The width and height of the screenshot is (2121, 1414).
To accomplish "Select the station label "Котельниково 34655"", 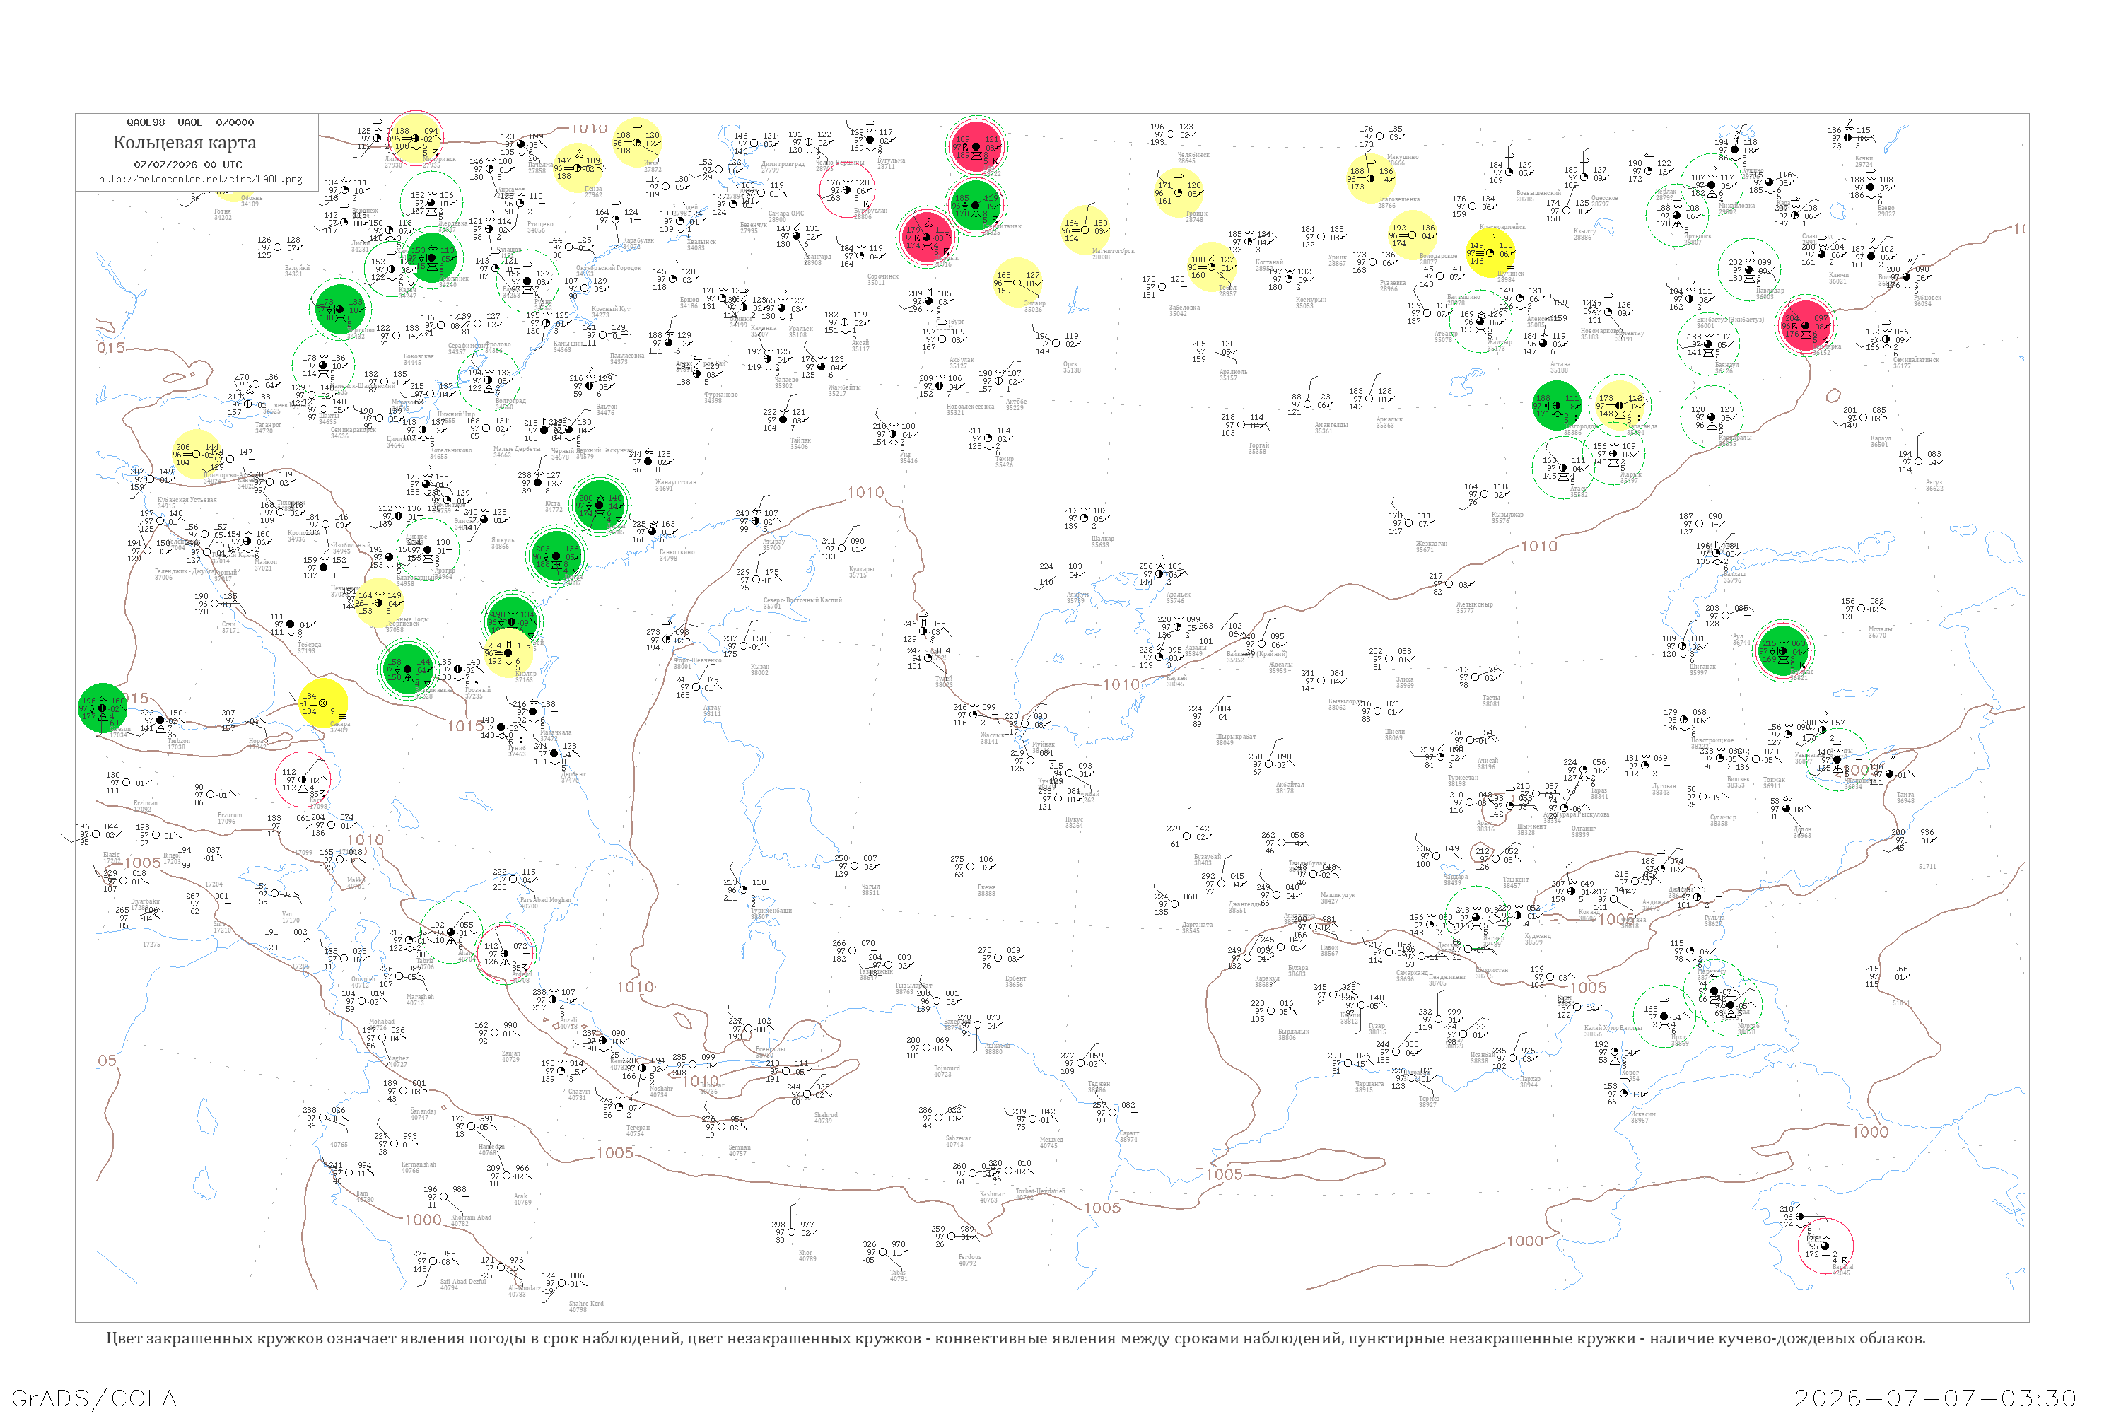I will [451, 452].
